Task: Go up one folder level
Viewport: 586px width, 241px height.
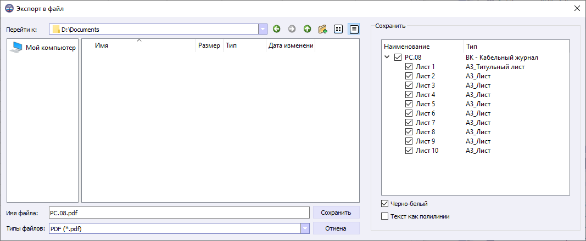Action: pyautogui.click(x=307, y=29)
